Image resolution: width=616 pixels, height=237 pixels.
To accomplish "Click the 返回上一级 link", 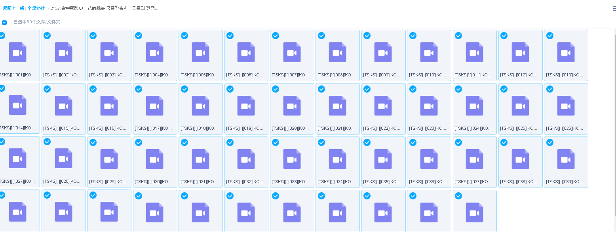I will click(x=13, y=8).
